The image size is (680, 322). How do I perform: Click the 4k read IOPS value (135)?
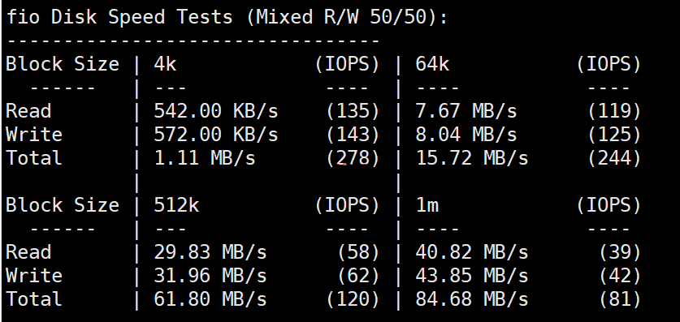pos(353,111)
